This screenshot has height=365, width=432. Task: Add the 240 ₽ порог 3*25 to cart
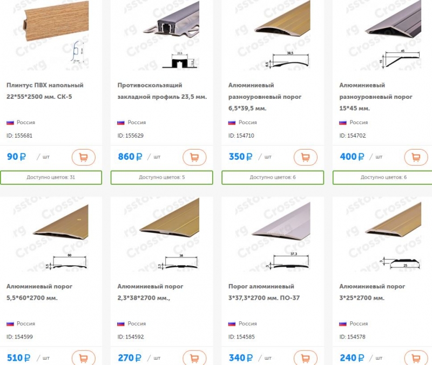point(416,358)
